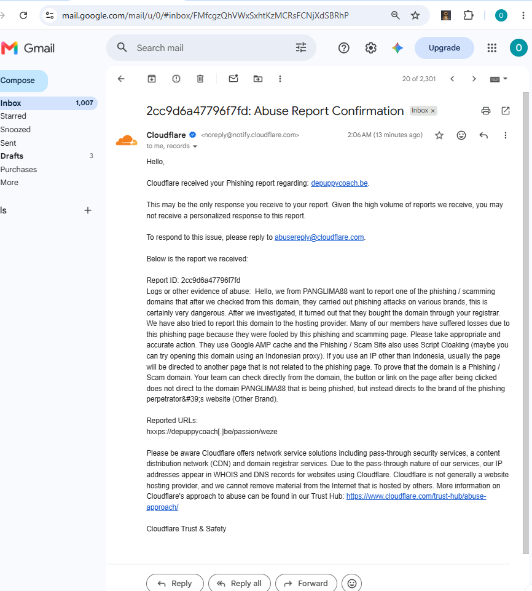The height and width of the screenshot is (591, 532).
Task: Create a new label with plus icon
Action: pos(88,210)
